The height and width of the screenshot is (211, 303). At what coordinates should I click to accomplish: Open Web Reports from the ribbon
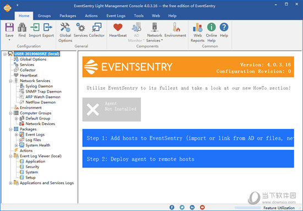click(197, 27)
